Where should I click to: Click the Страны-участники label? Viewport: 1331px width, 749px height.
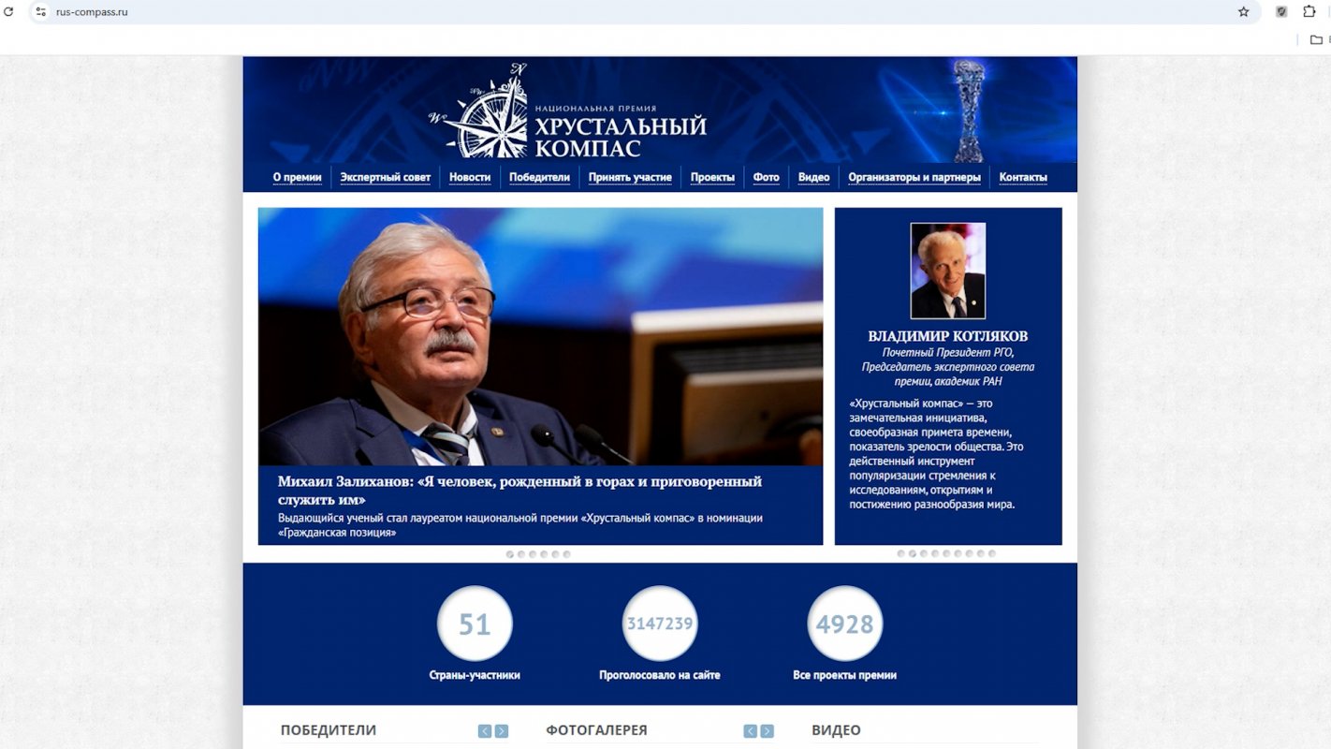click(475, 675)
